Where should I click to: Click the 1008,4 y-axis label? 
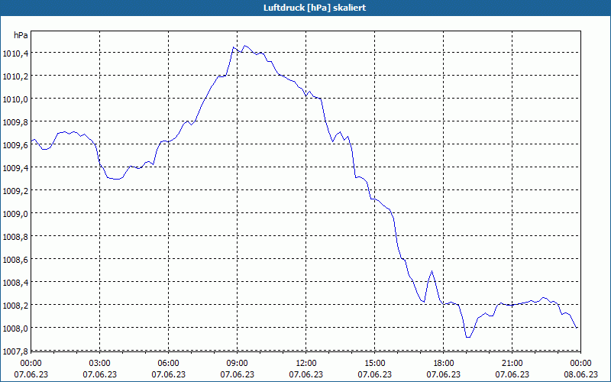tap(15, 283)
